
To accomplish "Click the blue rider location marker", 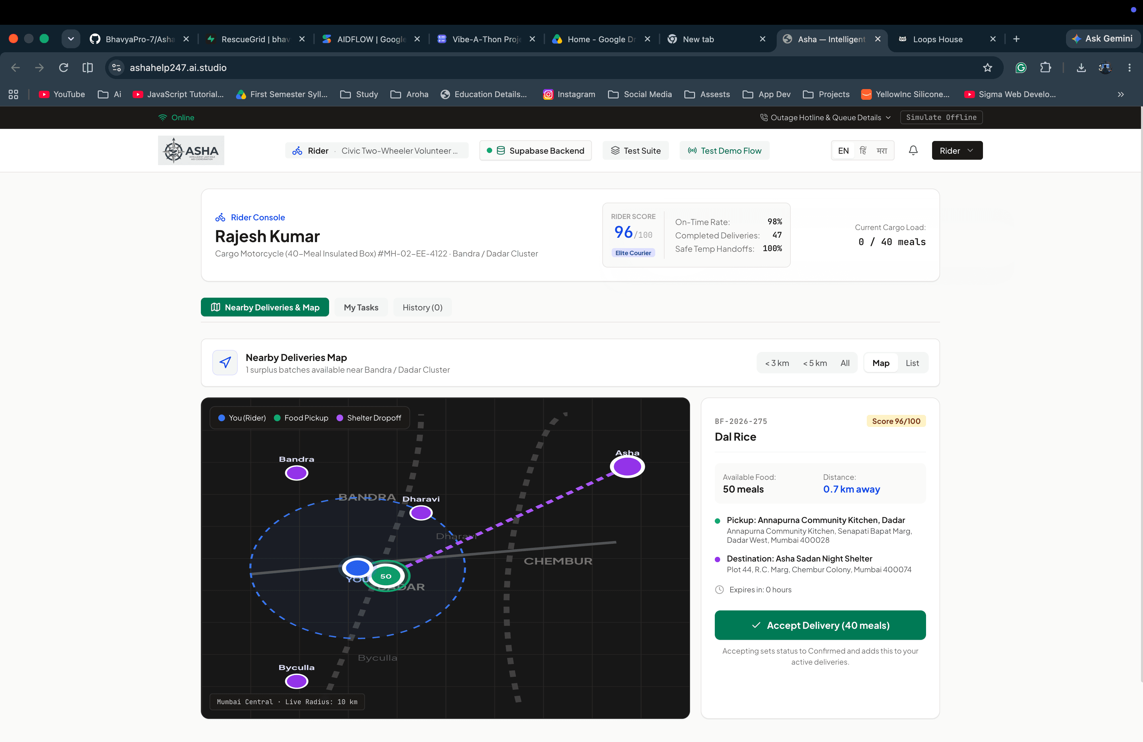I will point(357,568).
